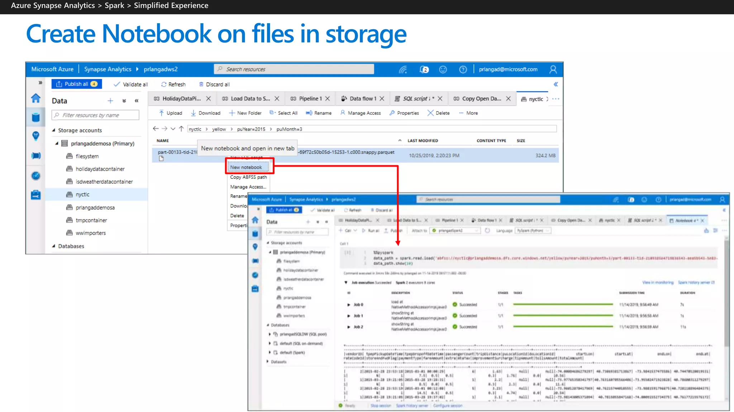This screenshot has width=734, height=412.
Task: Click the up arrow in the file path bar
Action: click(181, 129)
